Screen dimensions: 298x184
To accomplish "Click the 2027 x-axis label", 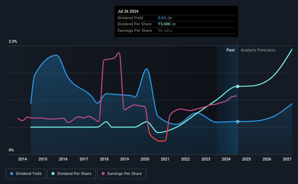I will pos(287,159).
